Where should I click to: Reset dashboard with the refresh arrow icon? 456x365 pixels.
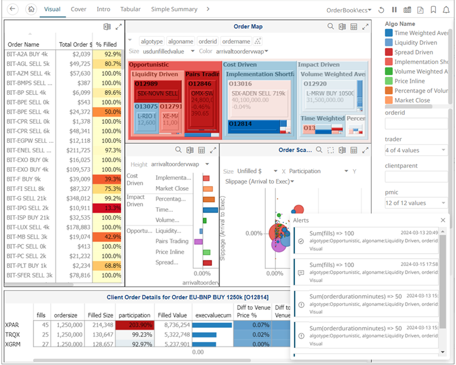pos(381,10)
